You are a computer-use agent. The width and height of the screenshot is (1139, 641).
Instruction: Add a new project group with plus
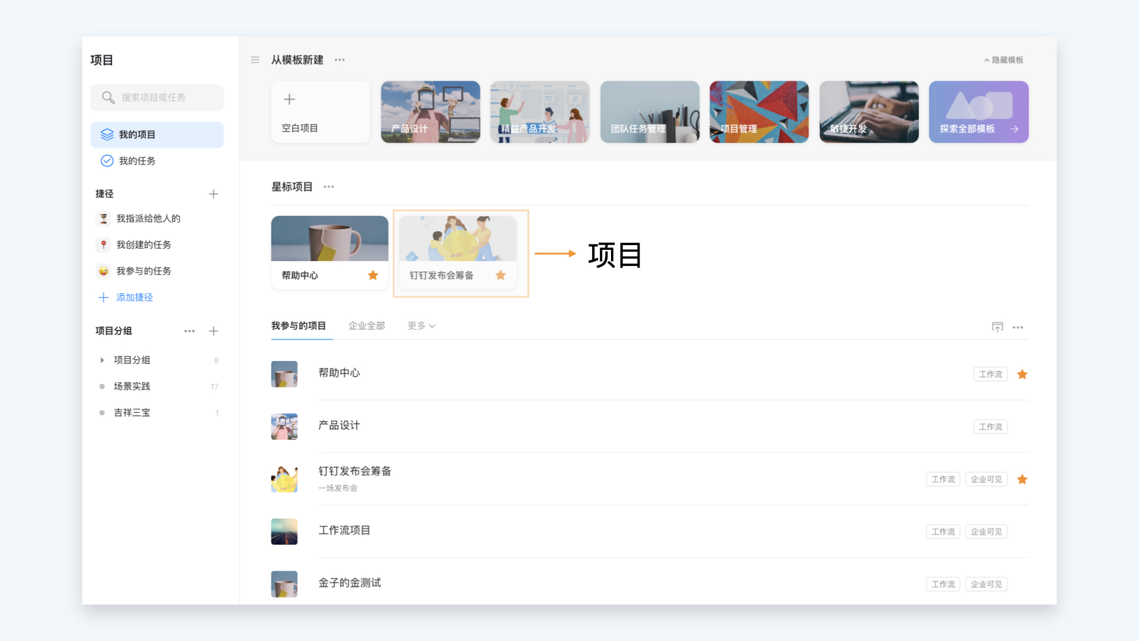point(214,331)
